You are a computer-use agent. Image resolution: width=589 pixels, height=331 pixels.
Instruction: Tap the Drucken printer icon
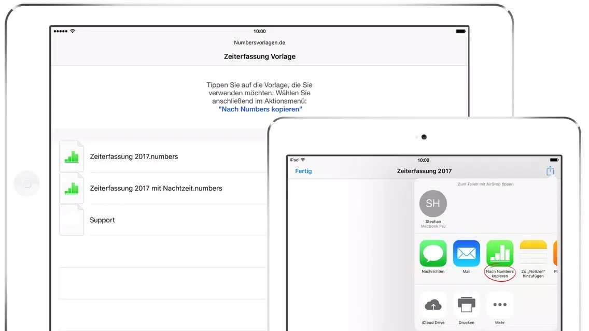click(x=466, y=305)
